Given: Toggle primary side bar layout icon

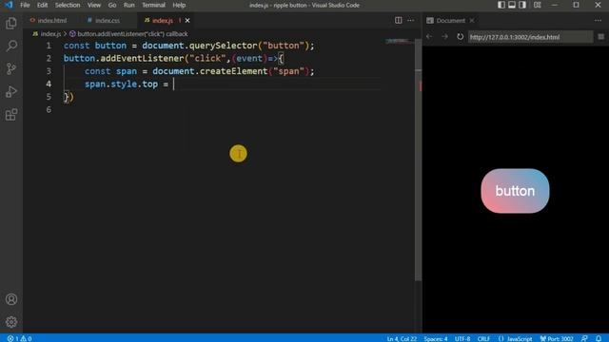Looking at the screenshot, I should (501, 5).
